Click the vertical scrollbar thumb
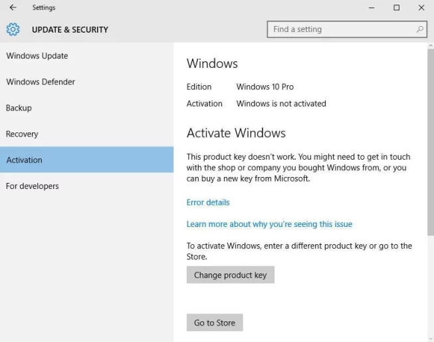Screen dimensions: 434x342 [431, 142]
